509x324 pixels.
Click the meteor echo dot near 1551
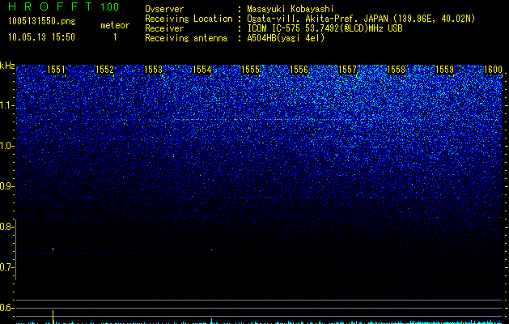pyautogui.click(x=53, y=249)
